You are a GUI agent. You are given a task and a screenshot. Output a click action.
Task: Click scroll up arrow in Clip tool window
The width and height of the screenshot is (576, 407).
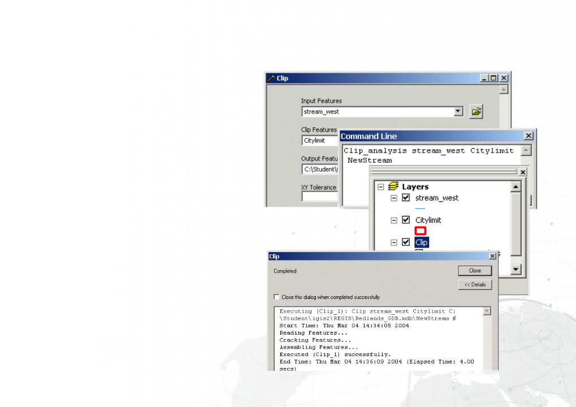(504, 90)
